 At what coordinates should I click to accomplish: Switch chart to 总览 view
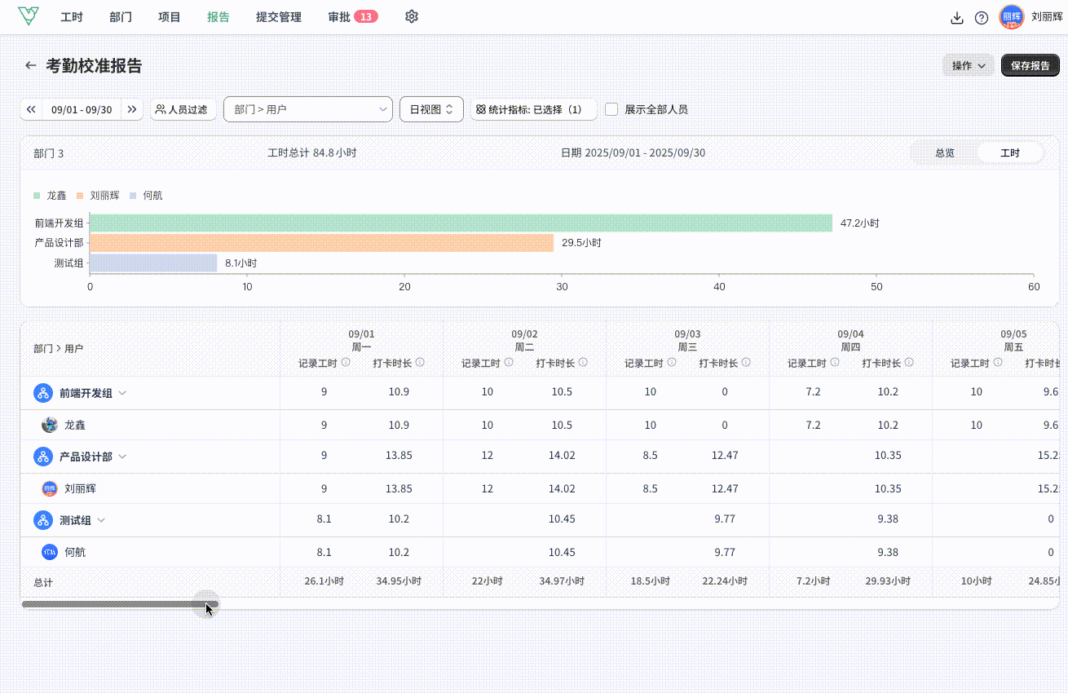(944, 153)
